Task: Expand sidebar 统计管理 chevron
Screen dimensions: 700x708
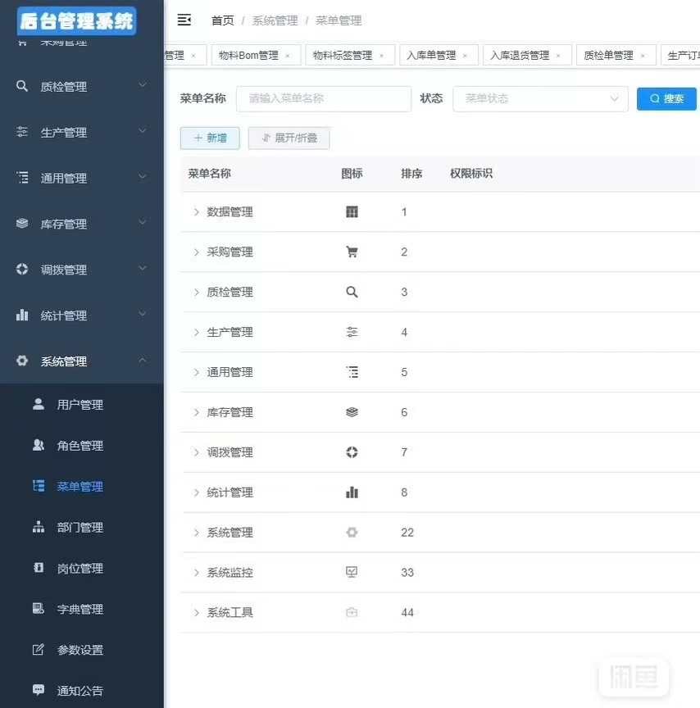Action: 143,314
